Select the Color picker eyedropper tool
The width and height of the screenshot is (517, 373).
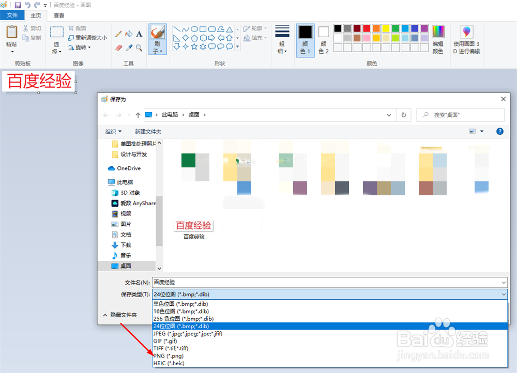click(129, 48)
